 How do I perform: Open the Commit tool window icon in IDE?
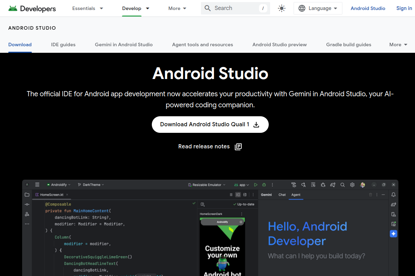[x=27, y=205]
